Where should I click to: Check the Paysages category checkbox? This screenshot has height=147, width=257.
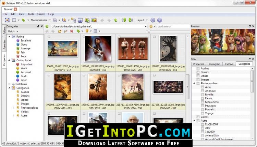tap(203, 106)
